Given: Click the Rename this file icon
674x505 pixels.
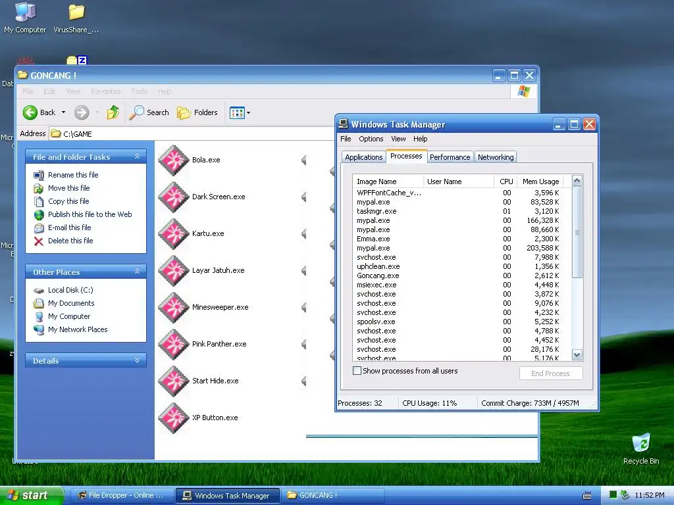Looking at the screenshot, I should point(39,175).
